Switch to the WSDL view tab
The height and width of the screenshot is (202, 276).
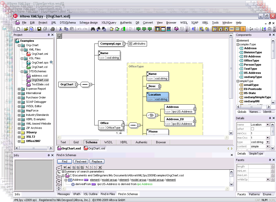click(108, 142)
